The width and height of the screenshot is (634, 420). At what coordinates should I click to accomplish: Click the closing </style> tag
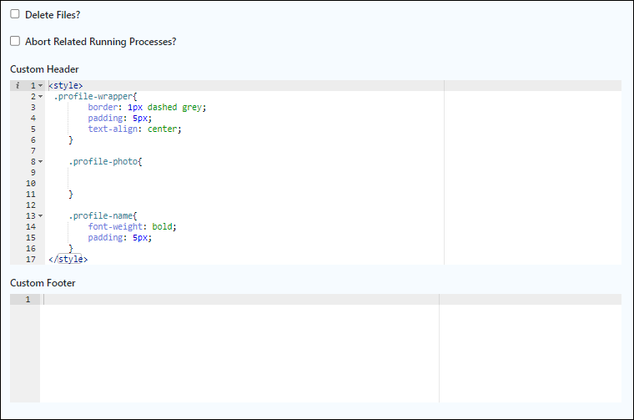pos(68,260)
